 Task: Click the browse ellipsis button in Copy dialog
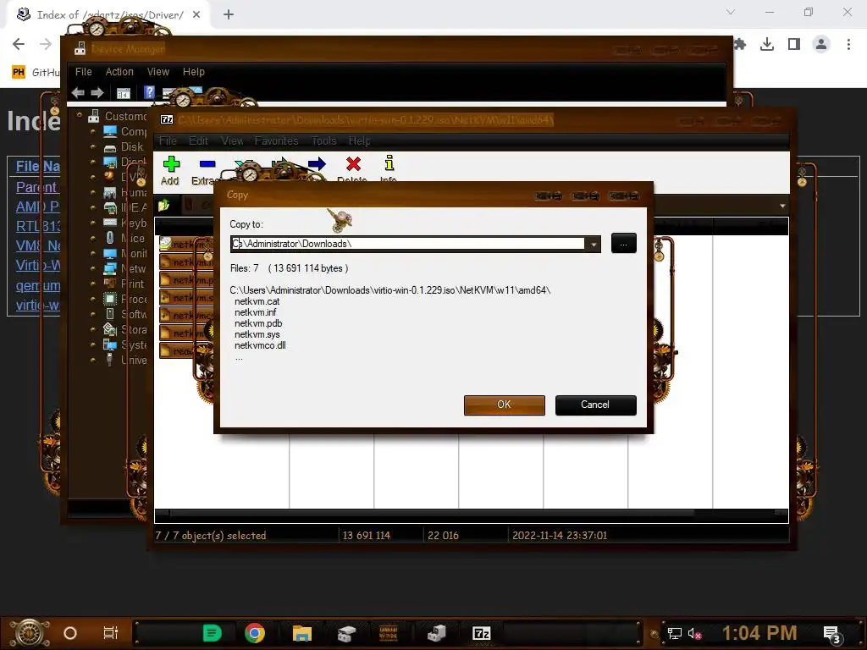pos(624,243)
